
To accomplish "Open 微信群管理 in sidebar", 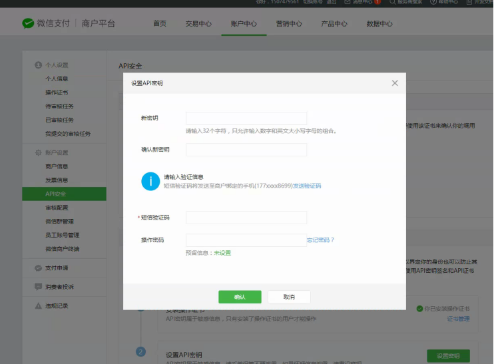I will coord(59,222).
